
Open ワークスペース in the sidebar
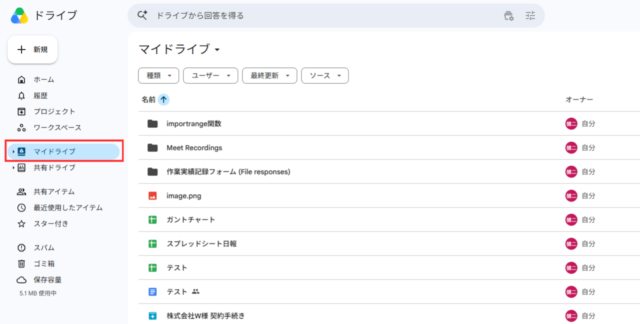(57, 127)
